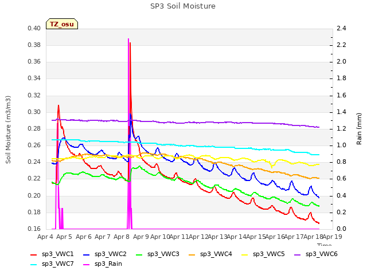Click the red sp3_VWC1 legend swatch
This screenshot has height=275, width=367.
[x=34, y=254]
